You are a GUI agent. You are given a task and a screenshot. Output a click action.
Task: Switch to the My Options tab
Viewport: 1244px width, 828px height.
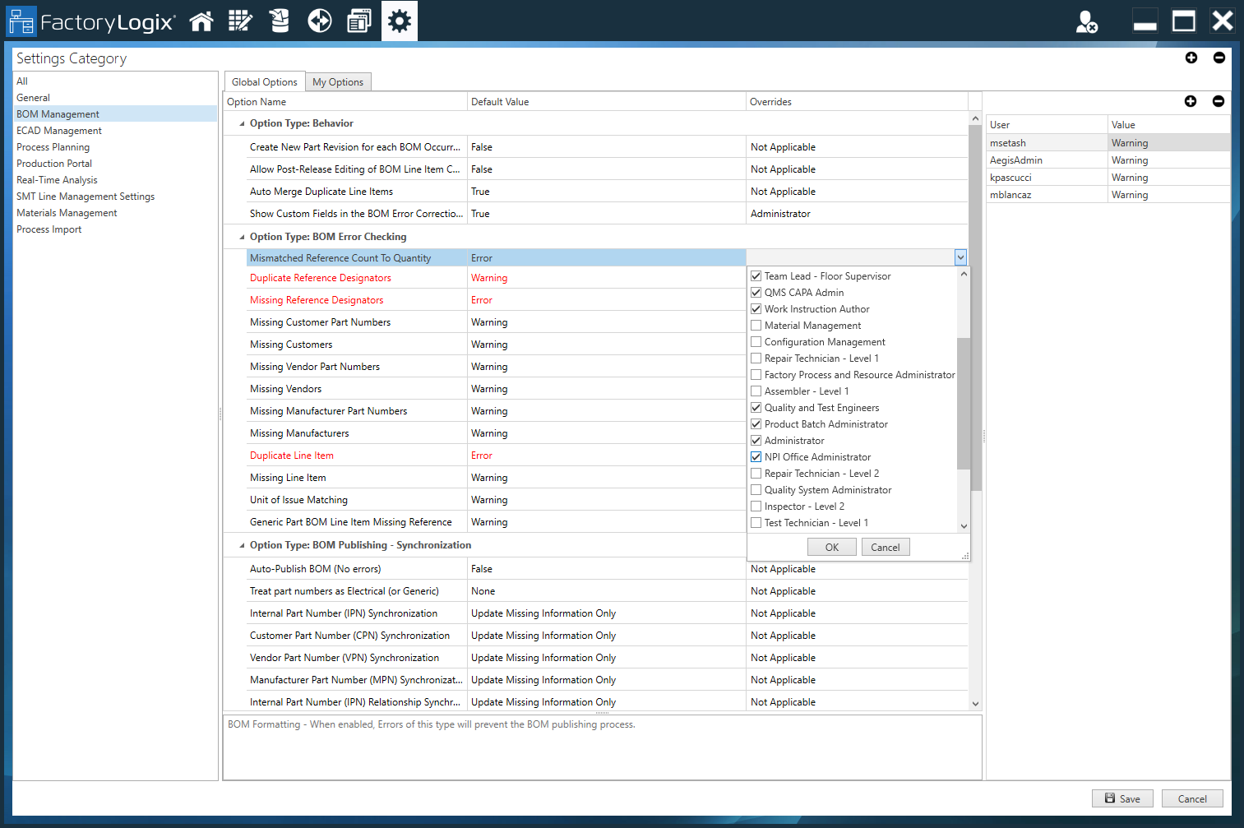[338, 81]
